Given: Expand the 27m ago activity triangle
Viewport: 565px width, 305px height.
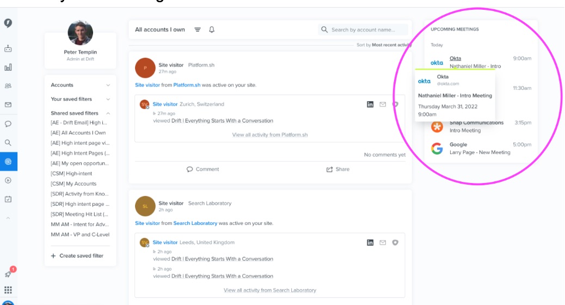Looking at the screenshot, I should [155, 113].
